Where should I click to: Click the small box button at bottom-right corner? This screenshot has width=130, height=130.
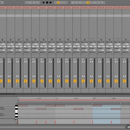pyautogui.click(x=128, y=127)
